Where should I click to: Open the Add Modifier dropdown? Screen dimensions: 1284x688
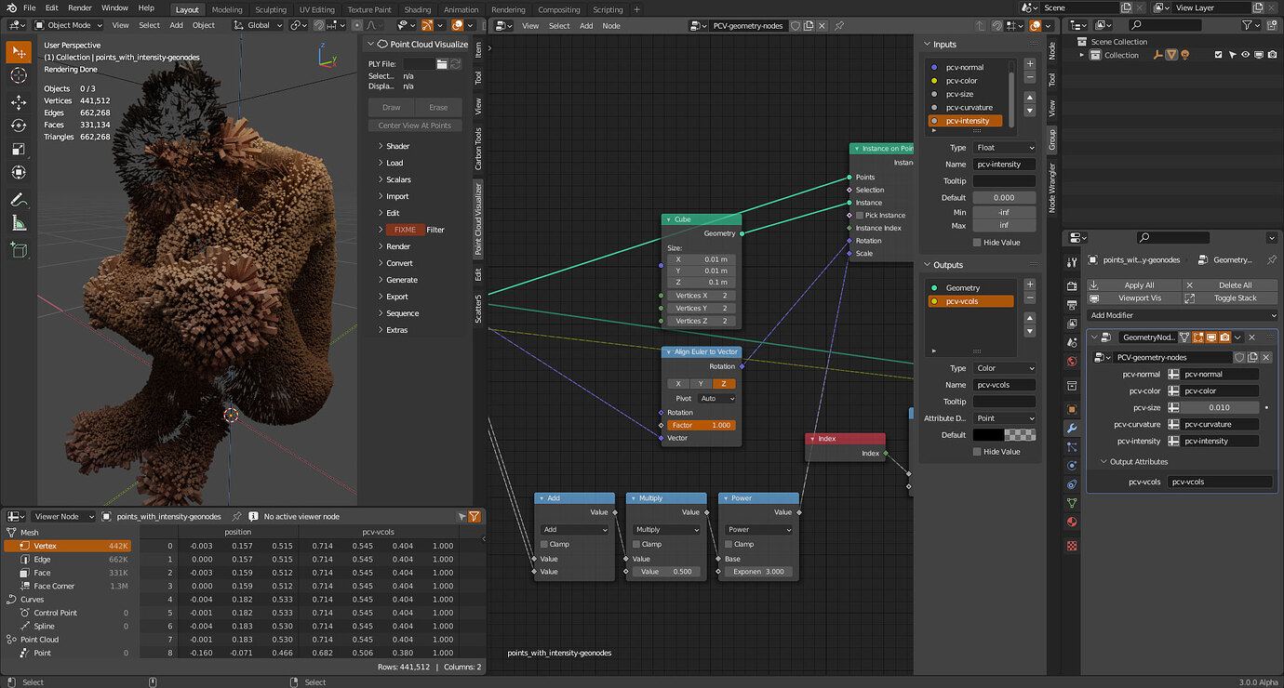(x=1184, y=315)
